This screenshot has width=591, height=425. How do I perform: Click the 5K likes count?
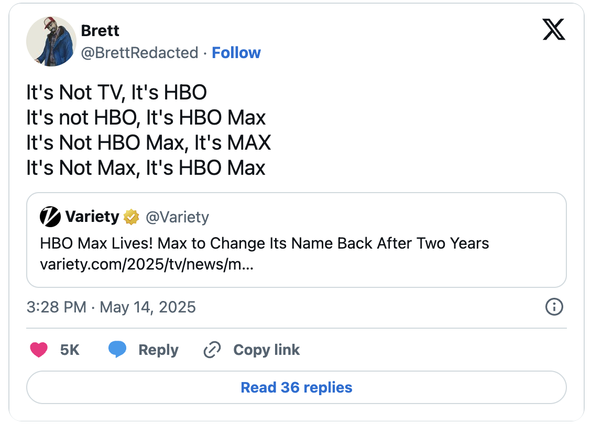click(x=70, y=350)
